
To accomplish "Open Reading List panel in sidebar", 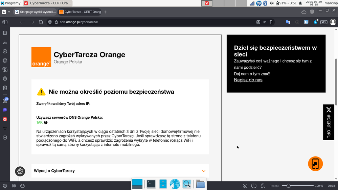I will tap(5, 88).
